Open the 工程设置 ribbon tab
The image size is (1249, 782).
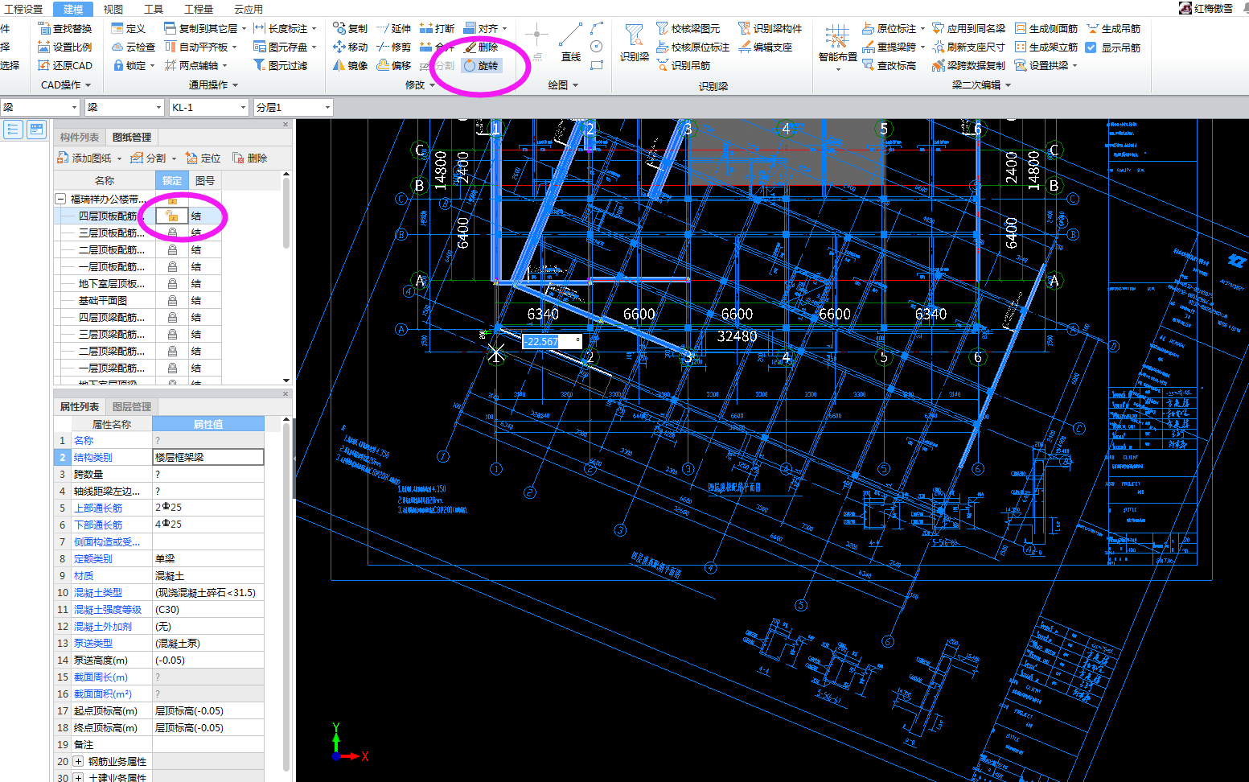(24, 9)
